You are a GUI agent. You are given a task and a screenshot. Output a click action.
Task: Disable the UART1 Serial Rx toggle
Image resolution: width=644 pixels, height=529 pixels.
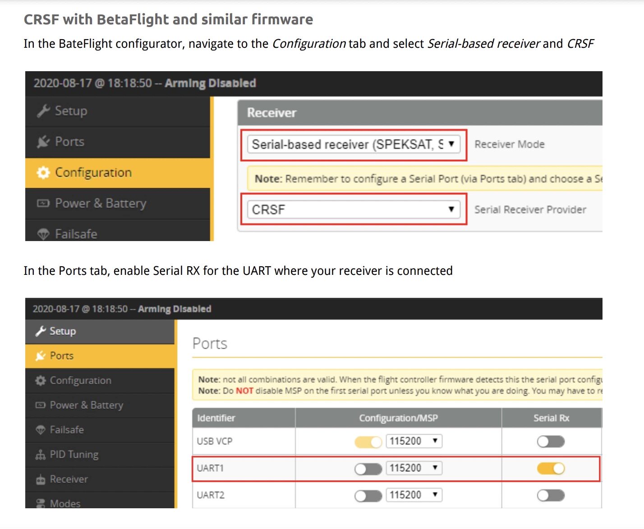(x=551, y=469)
